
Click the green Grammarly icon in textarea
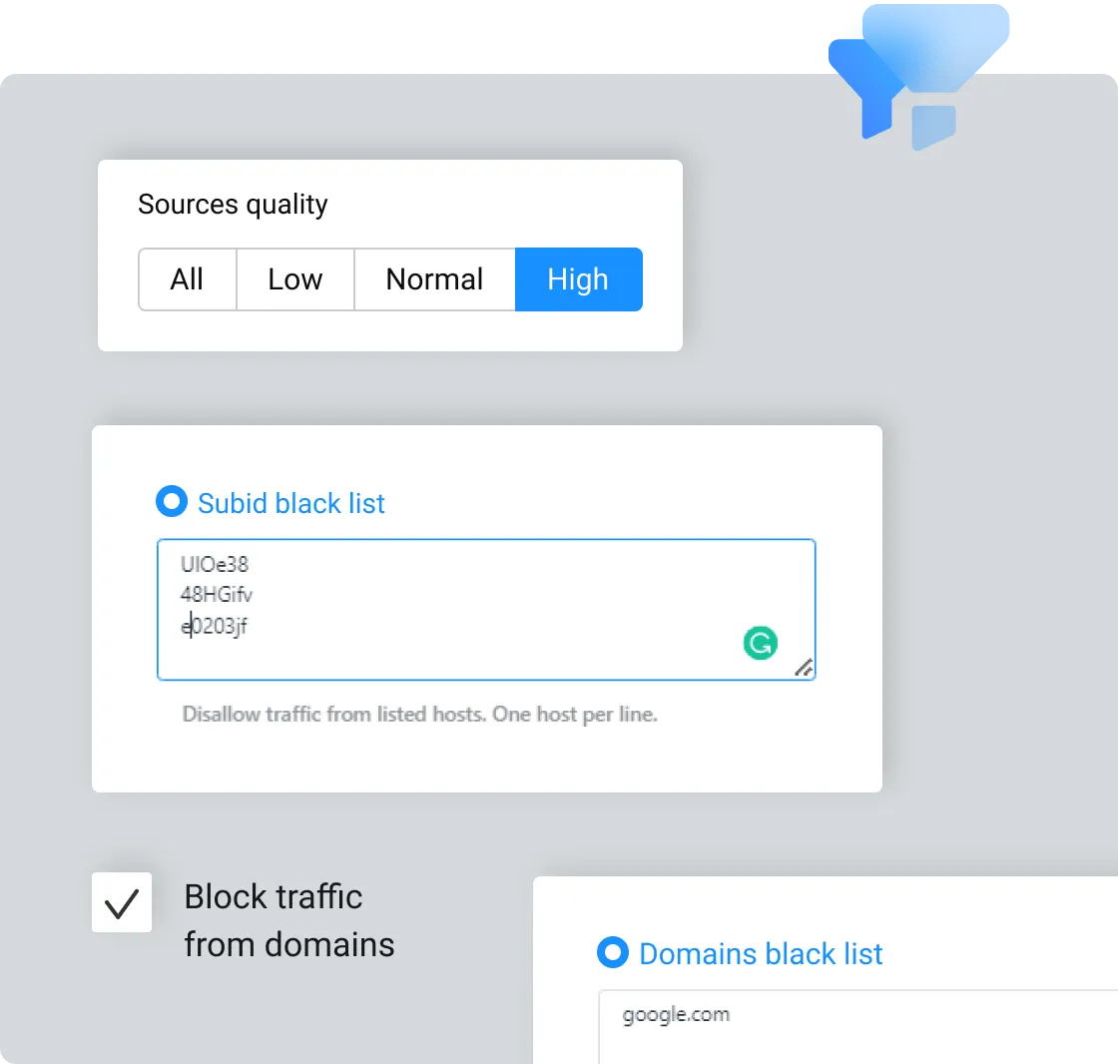point(760,643)
